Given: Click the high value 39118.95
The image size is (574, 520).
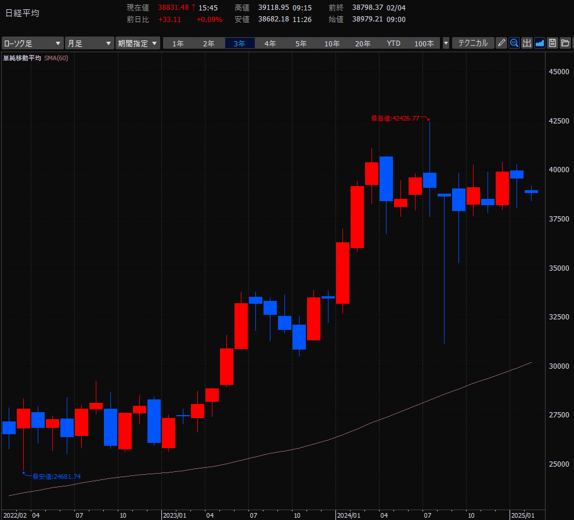Looking at the screenshot, I should pyautogui.click(x=273, y=8).
